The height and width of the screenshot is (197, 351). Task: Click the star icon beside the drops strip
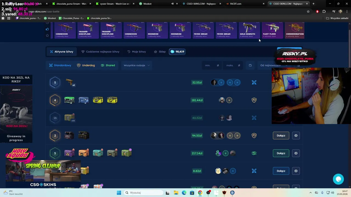point(47,35)
